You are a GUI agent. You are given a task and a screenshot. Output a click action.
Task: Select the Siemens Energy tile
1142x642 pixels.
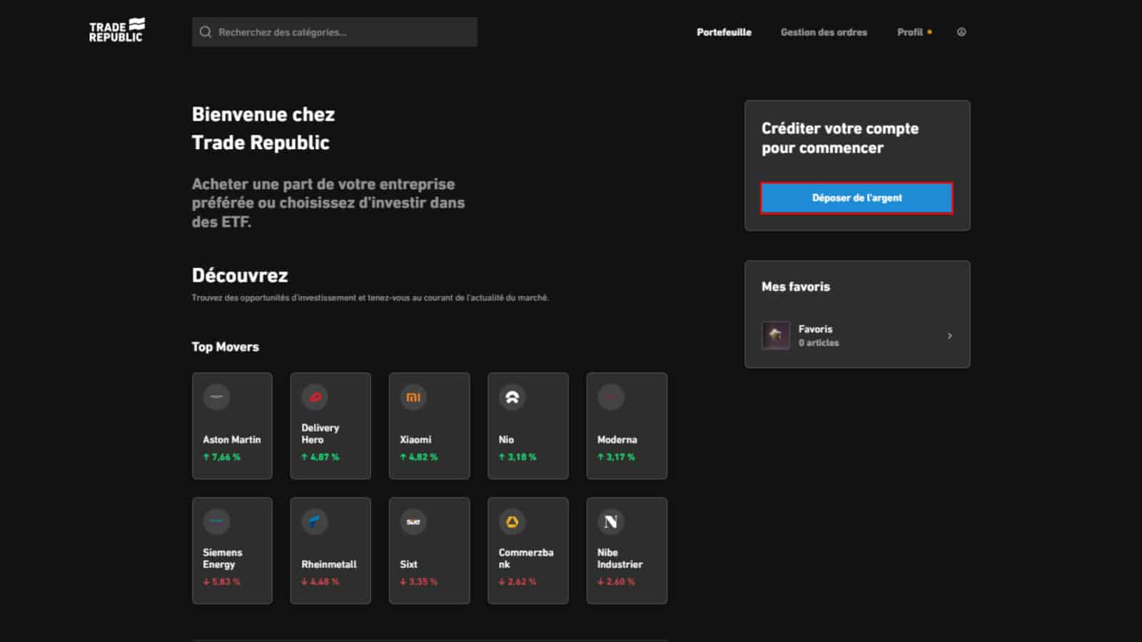231,550
